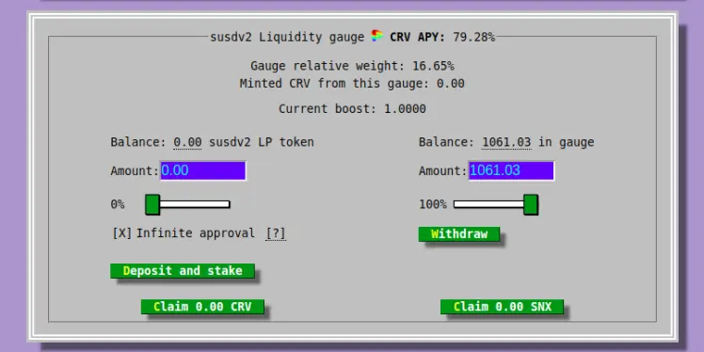Image resolution: width=704 pixels, height=352 pixels.
Task: Click 'Current boost: 1.0000' text
Action: coord(352,108)
